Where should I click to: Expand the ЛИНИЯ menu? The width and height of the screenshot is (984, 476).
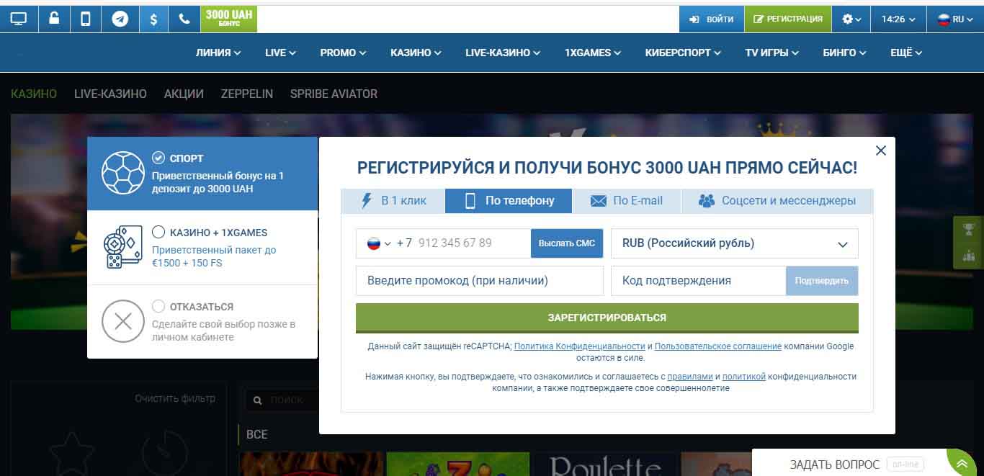click(x=218, y=53)
